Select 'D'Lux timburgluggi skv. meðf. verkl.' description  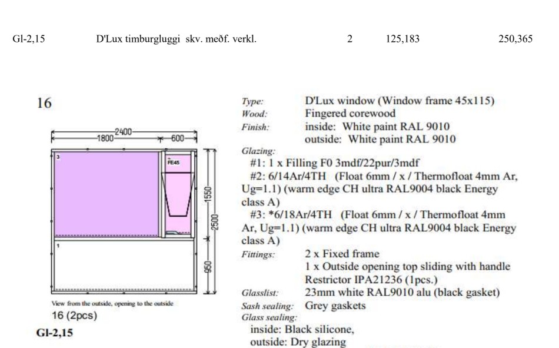tap(176, 39)
